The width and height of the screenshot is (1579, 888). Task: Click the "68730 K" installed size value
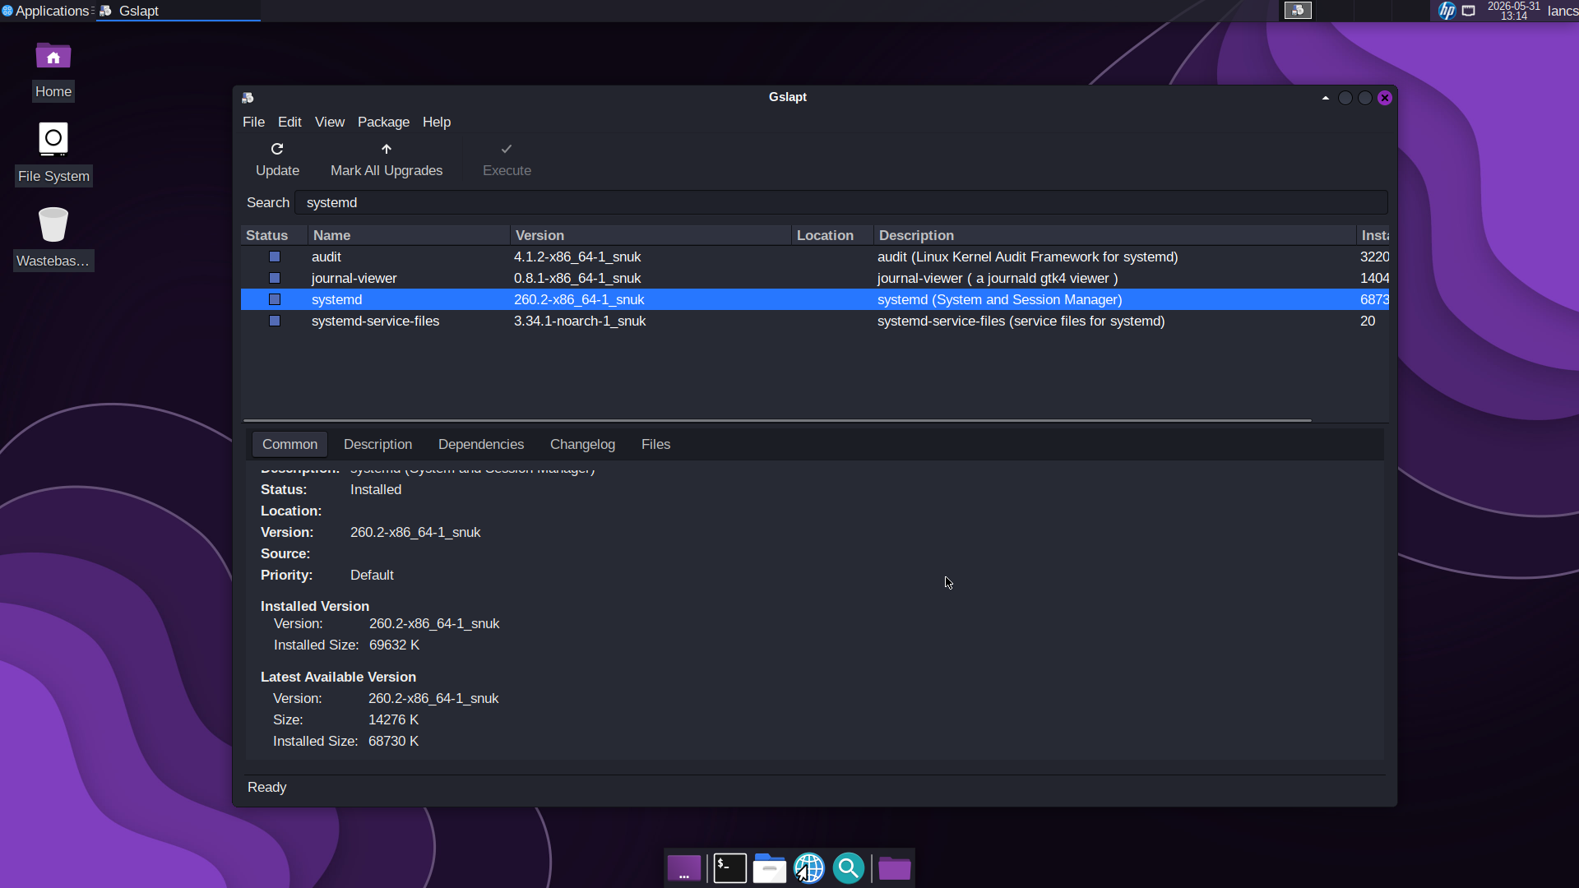(x=393, y=741)
